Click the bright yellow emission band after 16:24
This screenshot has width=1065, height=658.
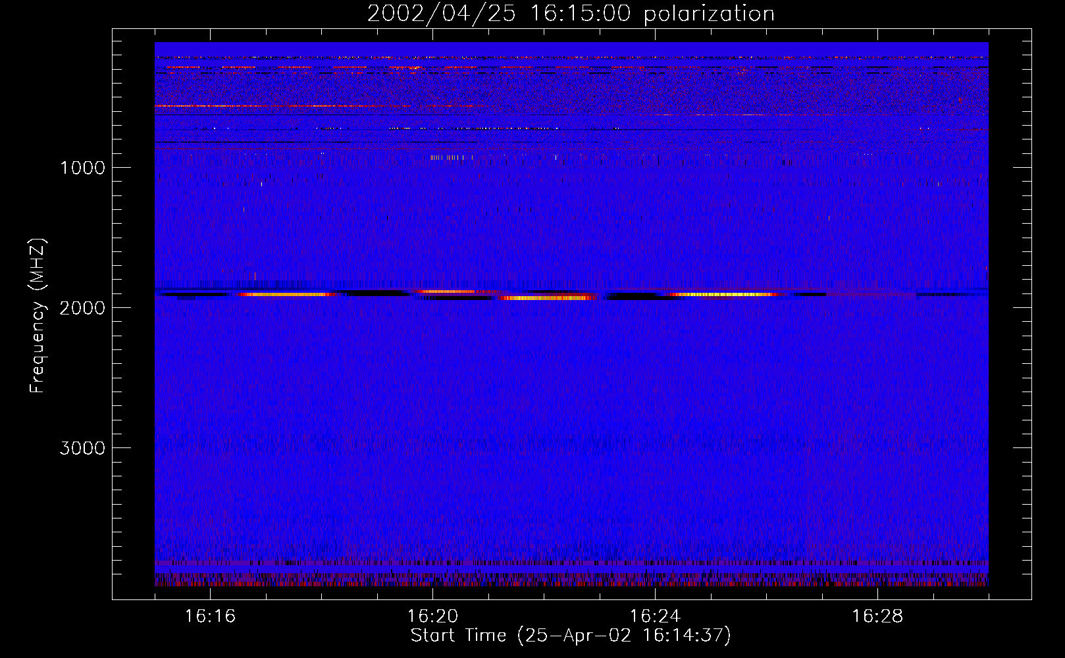point(724,295)
